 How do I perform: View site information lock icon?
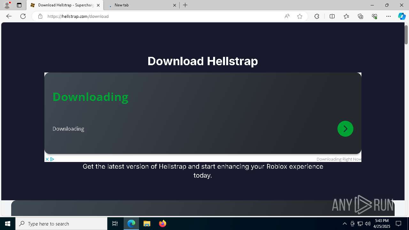point(40,16)
